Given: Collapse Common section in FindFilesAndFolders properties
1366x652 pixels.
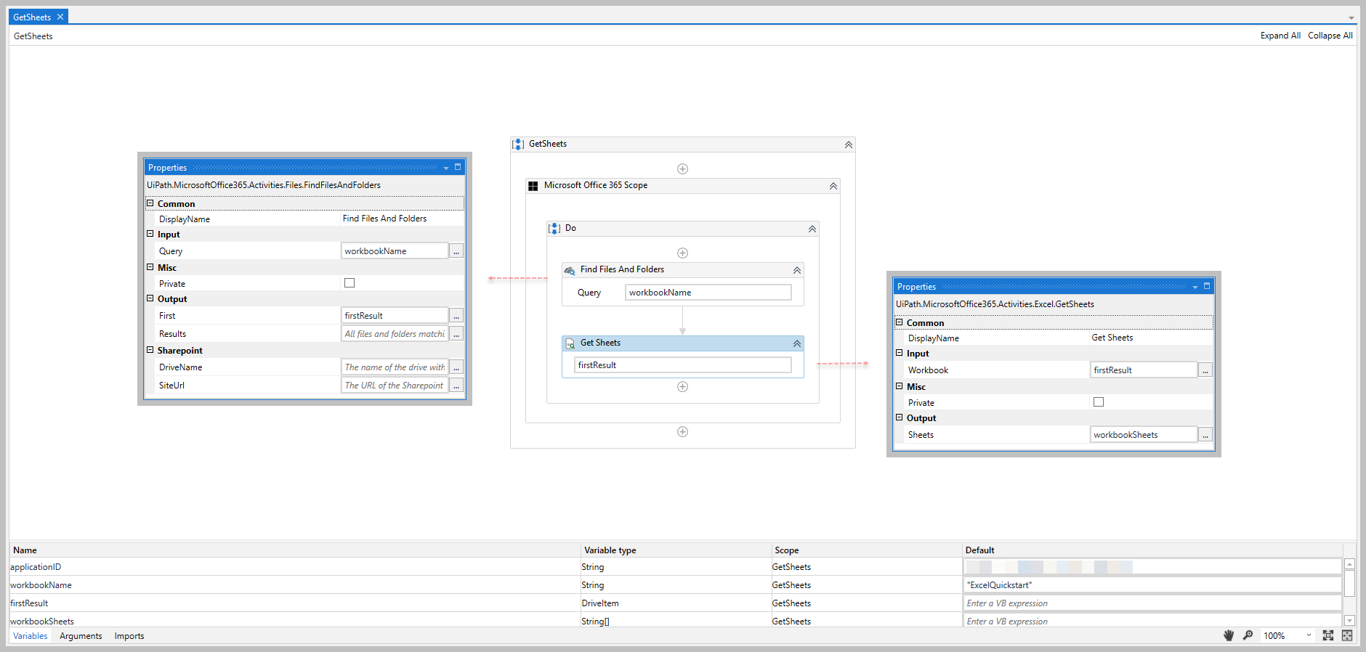Looking at the screenshot, I should click(150, 203).
